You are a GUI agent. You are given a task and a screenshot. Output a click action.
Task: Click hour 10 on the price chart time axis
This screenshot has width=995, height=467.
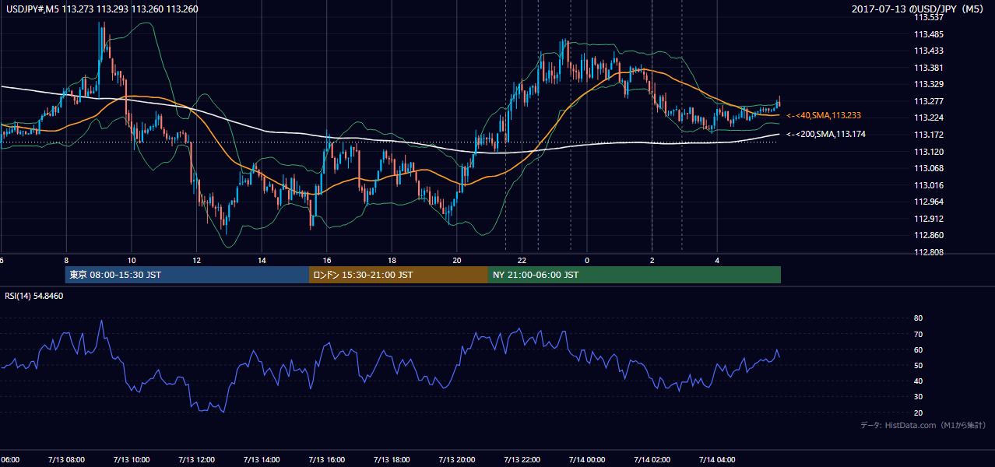(132, 260)
